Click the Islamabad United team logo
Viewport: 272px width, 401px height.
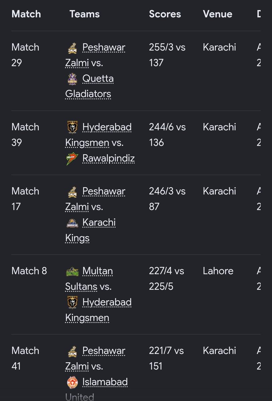pos(72,382)
